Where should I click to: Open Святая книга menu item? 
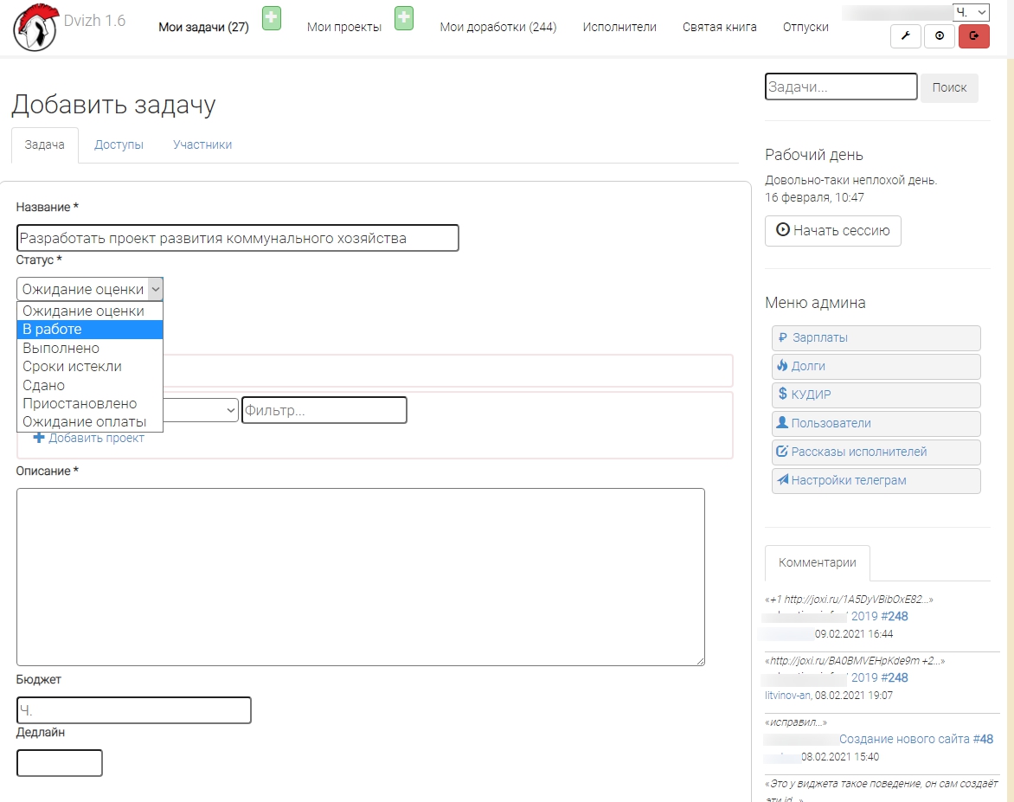(x=719, y=27)
